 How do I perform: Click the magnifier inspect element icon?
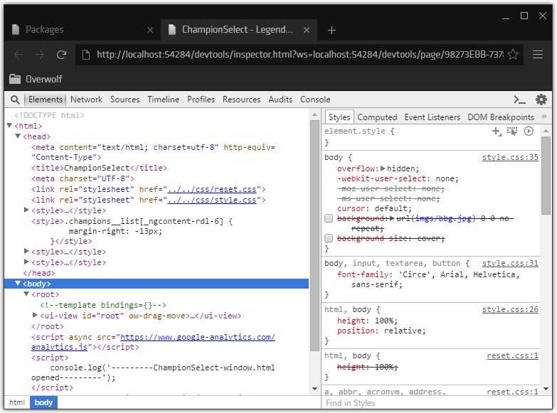[x=15, y=100]
